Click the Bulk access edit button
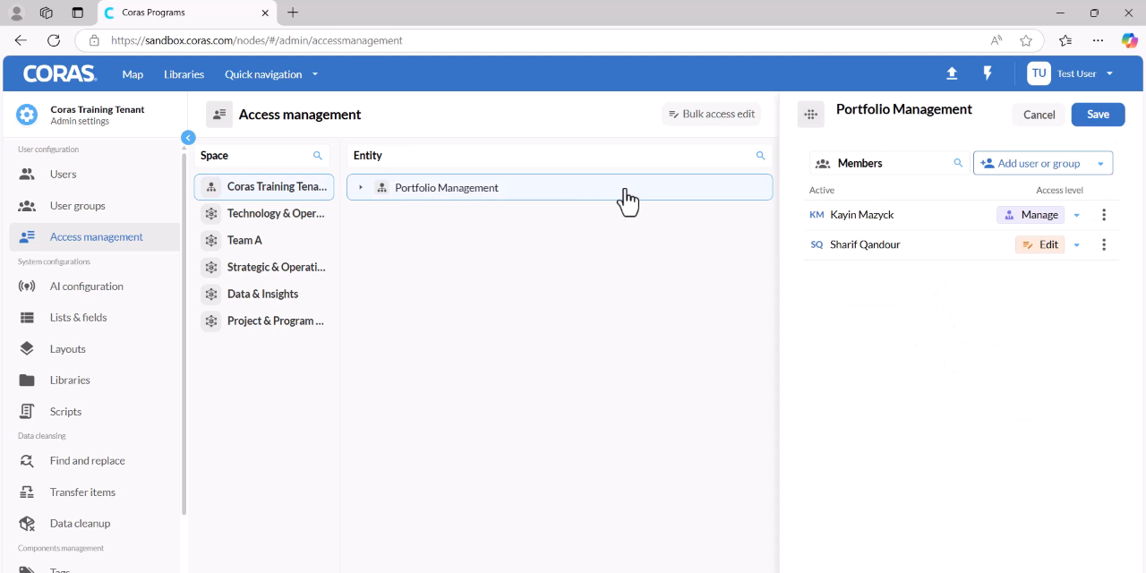The width and height of the screenshot is (1146, 573). (712, 114)
